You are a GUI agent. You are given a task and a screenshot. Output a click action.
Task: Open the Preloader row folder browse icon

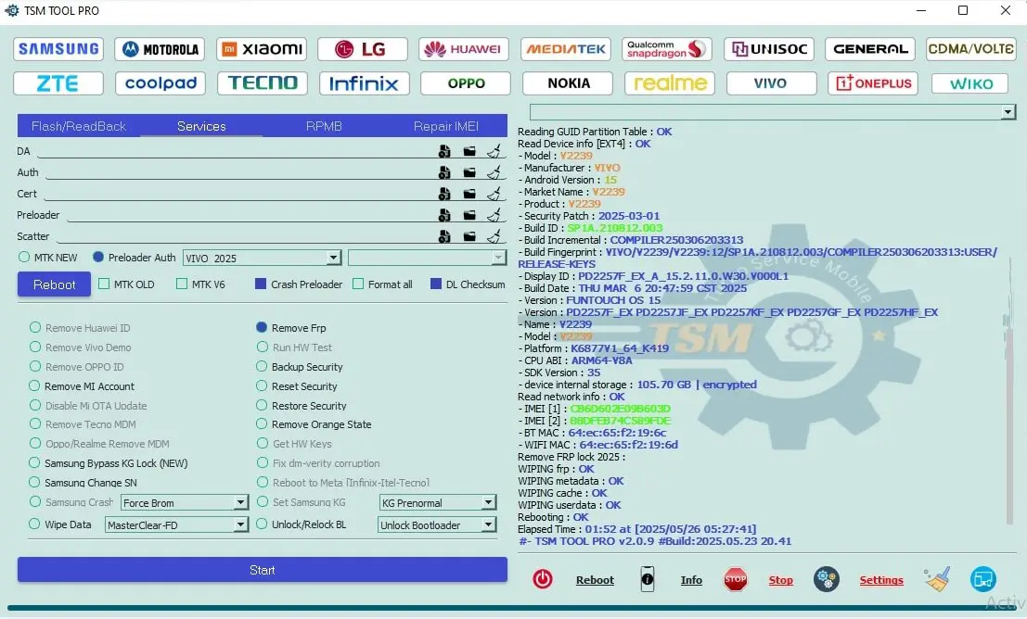(x=469, y=216)
